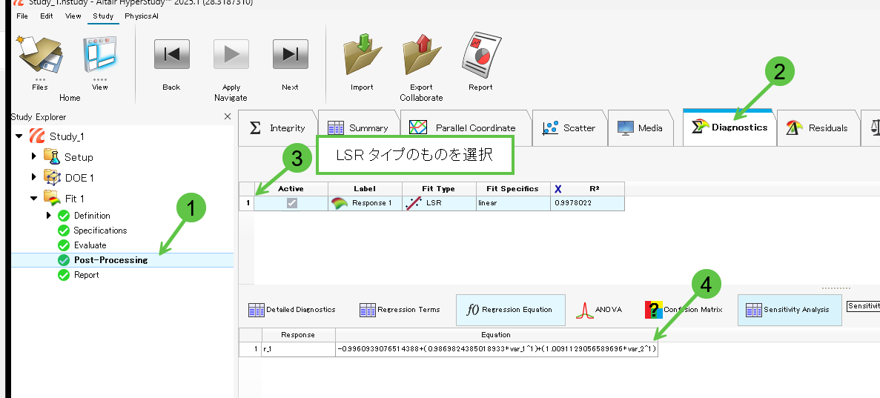Screen dimensions: 880x398
Task: Collapse the Study_1 tree node
Action: (x=19, y=136)
